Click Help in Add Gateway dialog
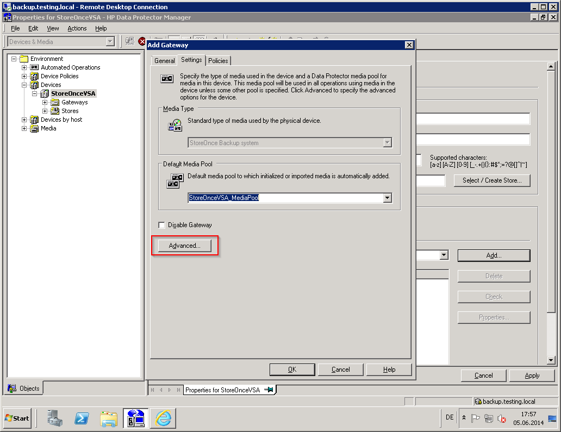Screen dimensions: 561x432 click(x=389, y=370)
